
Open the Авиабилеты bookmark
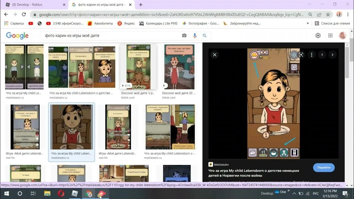(x=100, y=23)
